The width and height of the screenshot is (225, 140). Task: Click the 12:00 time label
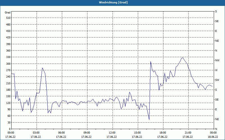pyautogui.click(x=112, y=133)
